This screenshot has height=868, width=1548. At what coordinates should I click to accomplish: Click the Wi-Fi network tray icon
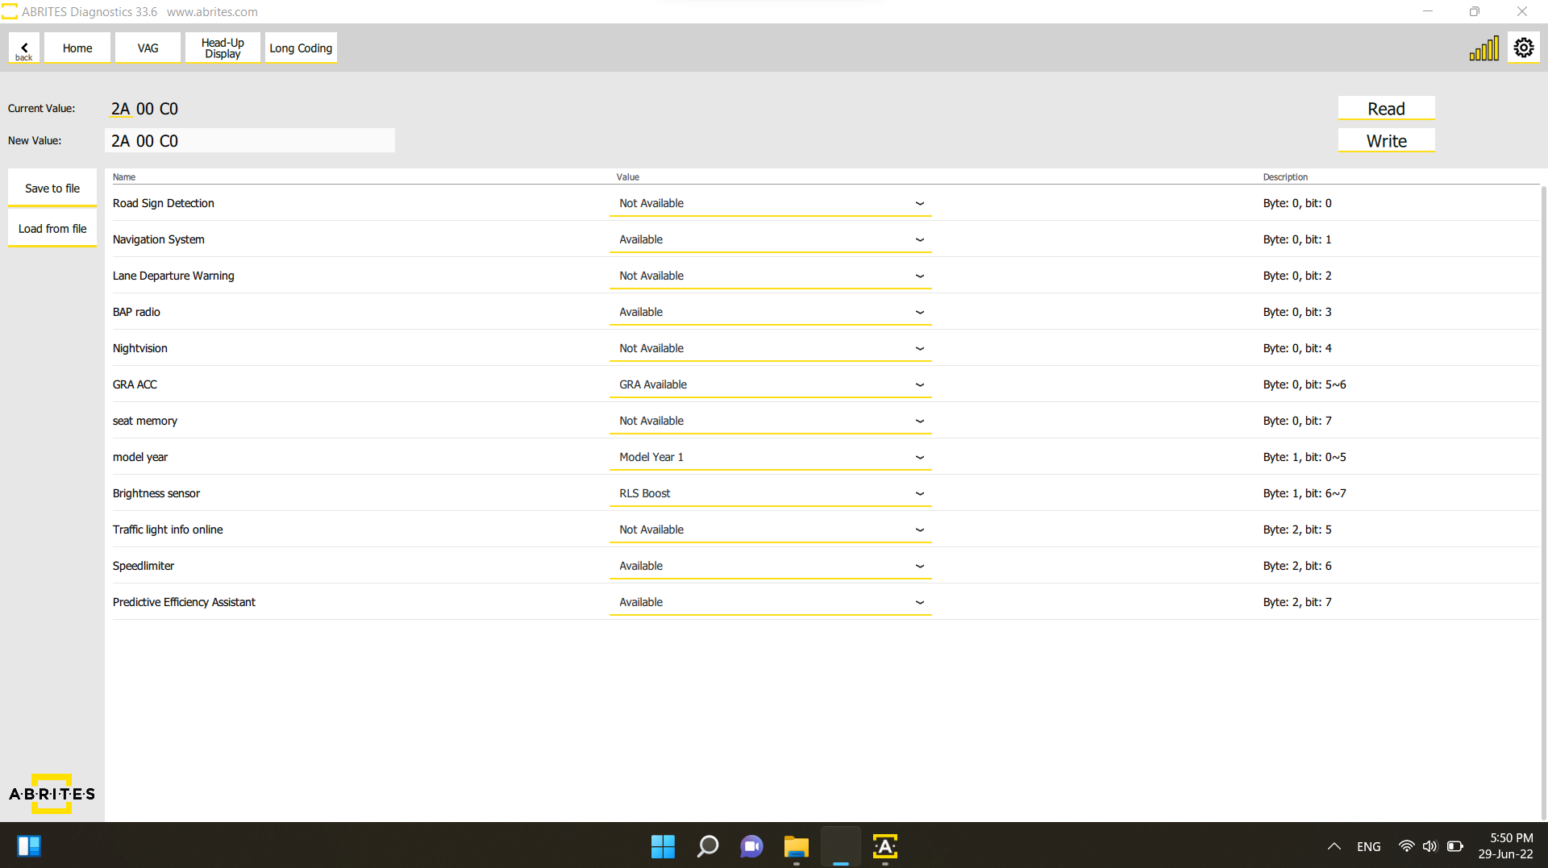click(x=1406, y=846)
